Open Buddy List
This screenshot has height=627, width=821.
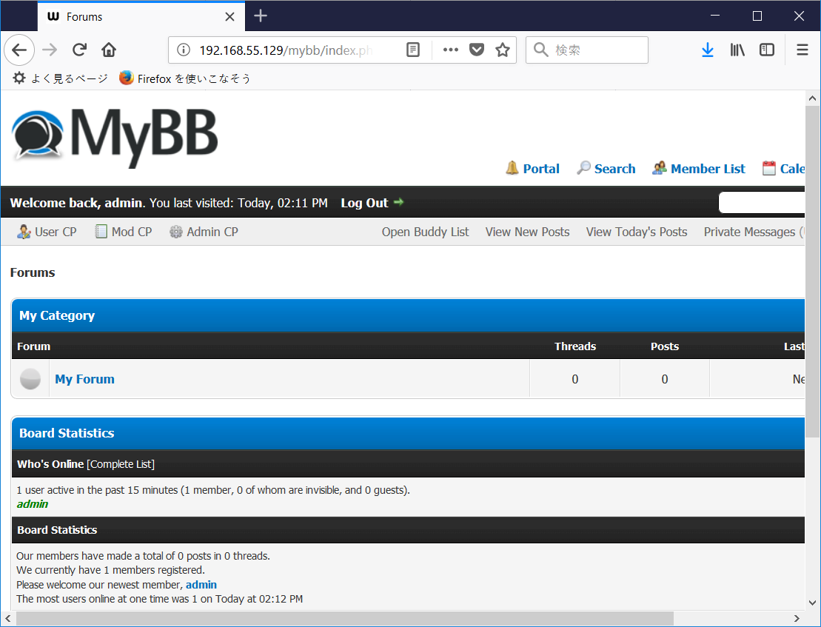tap(425, 232)
